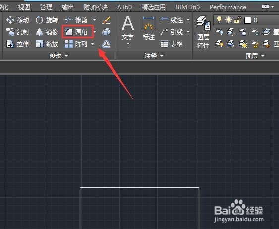Insert a 表格 (Table)
279x229 pixels.
[x=171, y=44]
